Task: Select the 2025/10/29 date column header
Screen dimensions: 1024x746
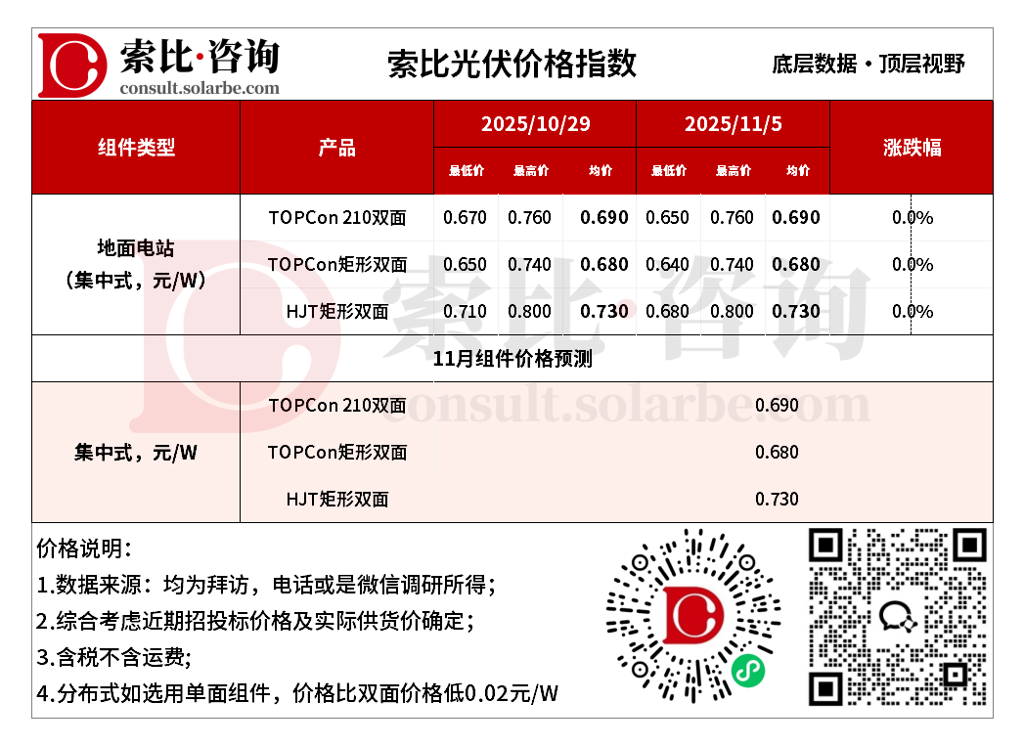Action: (535, 124)
